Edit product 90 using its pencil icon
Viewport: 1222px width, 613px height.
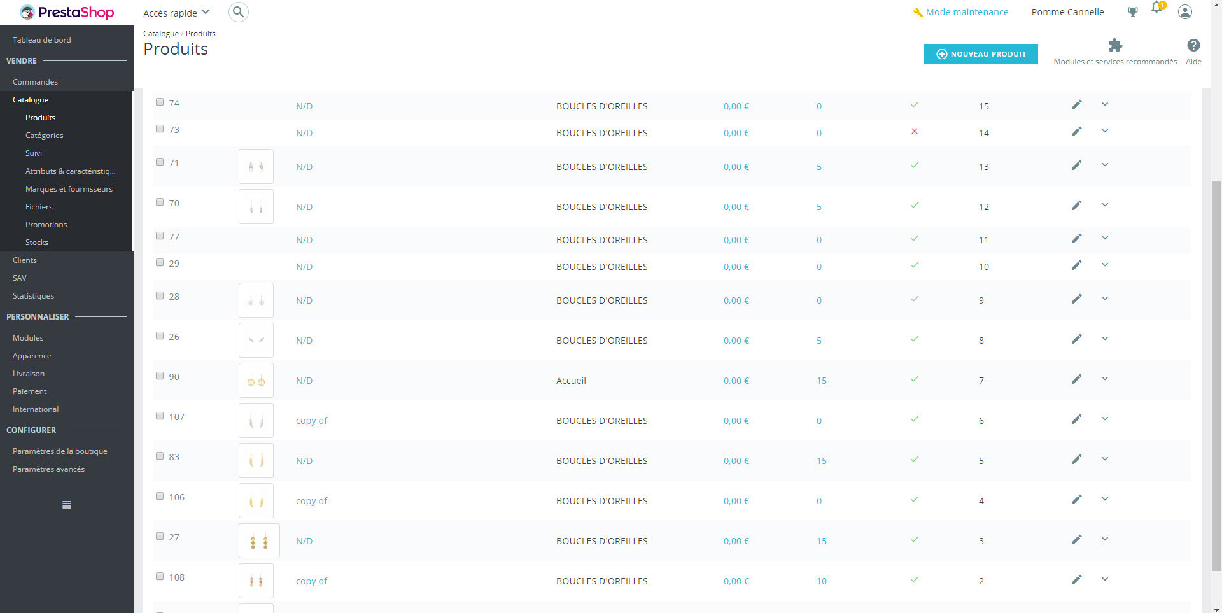(x=1077, y=378)
